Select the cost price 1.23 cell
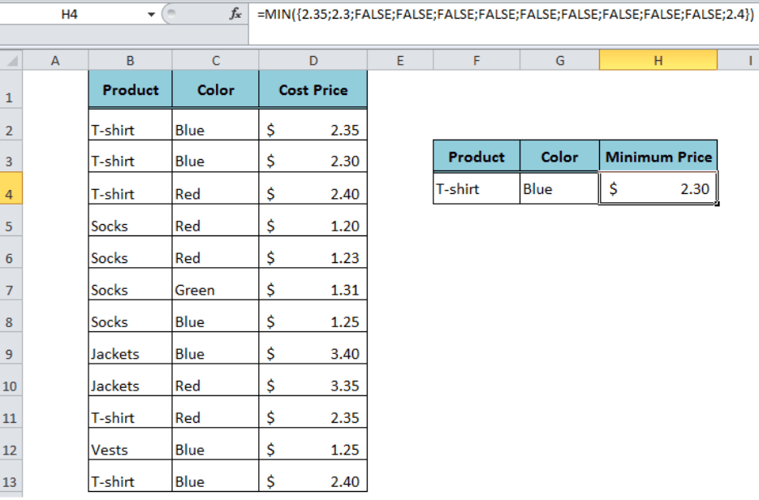This screenshot has width=759, height=500. [x=313, y=252]
